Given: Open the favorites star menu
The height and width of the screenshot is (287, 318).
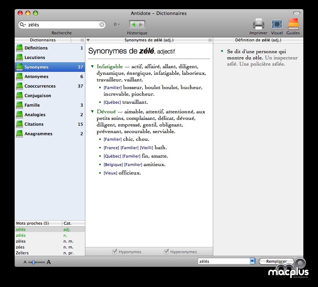Looking at the screenshot, I should coord(117,24).
